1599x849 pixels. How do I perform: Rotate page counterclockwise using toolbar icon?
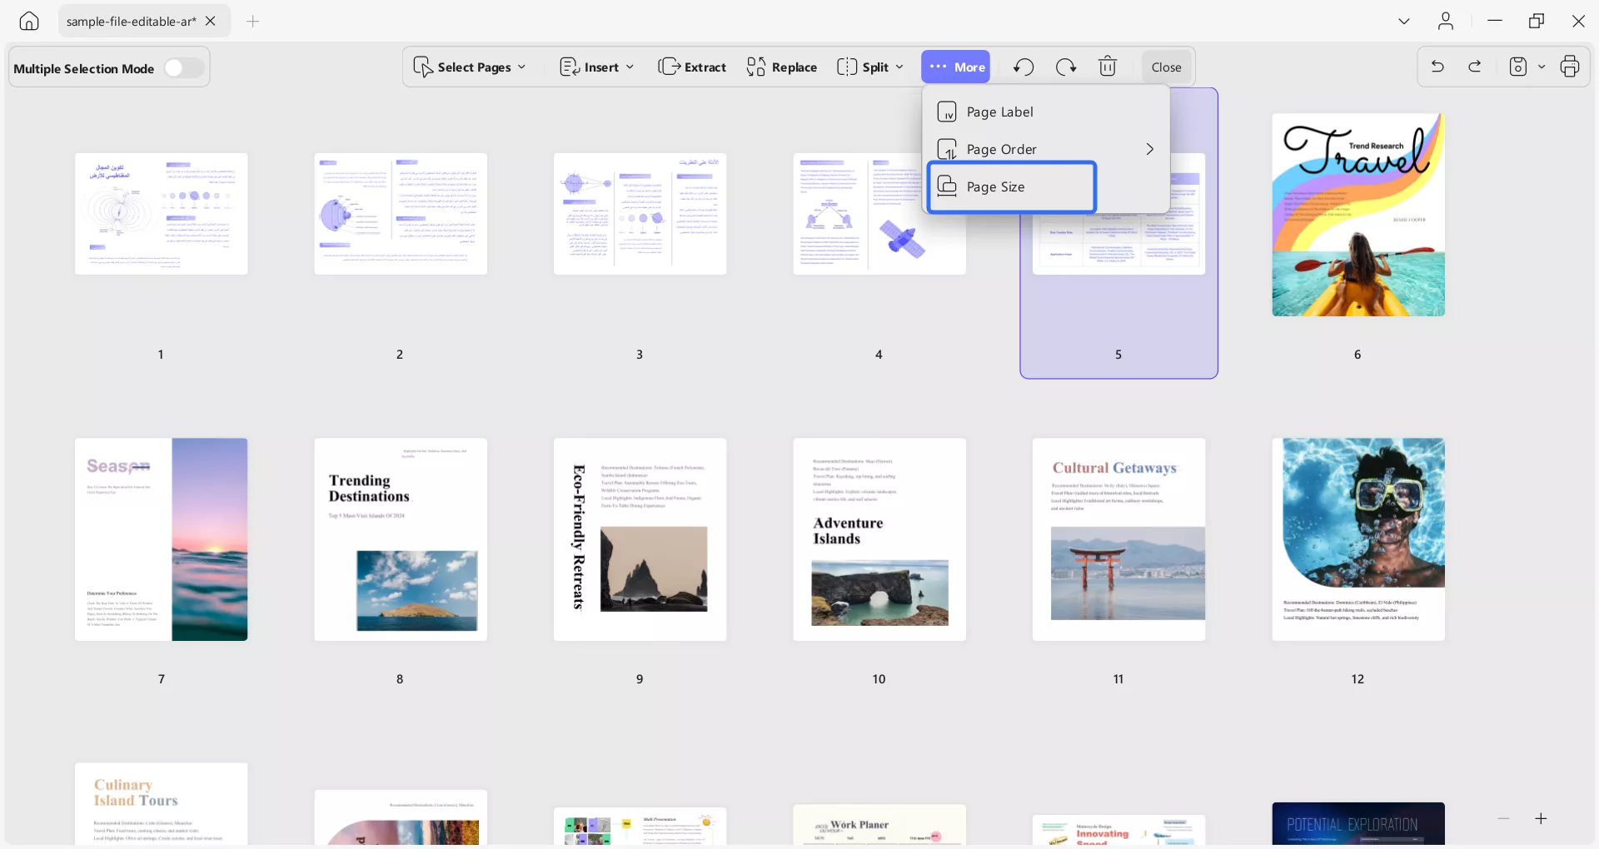click(x=1024, y=67)
